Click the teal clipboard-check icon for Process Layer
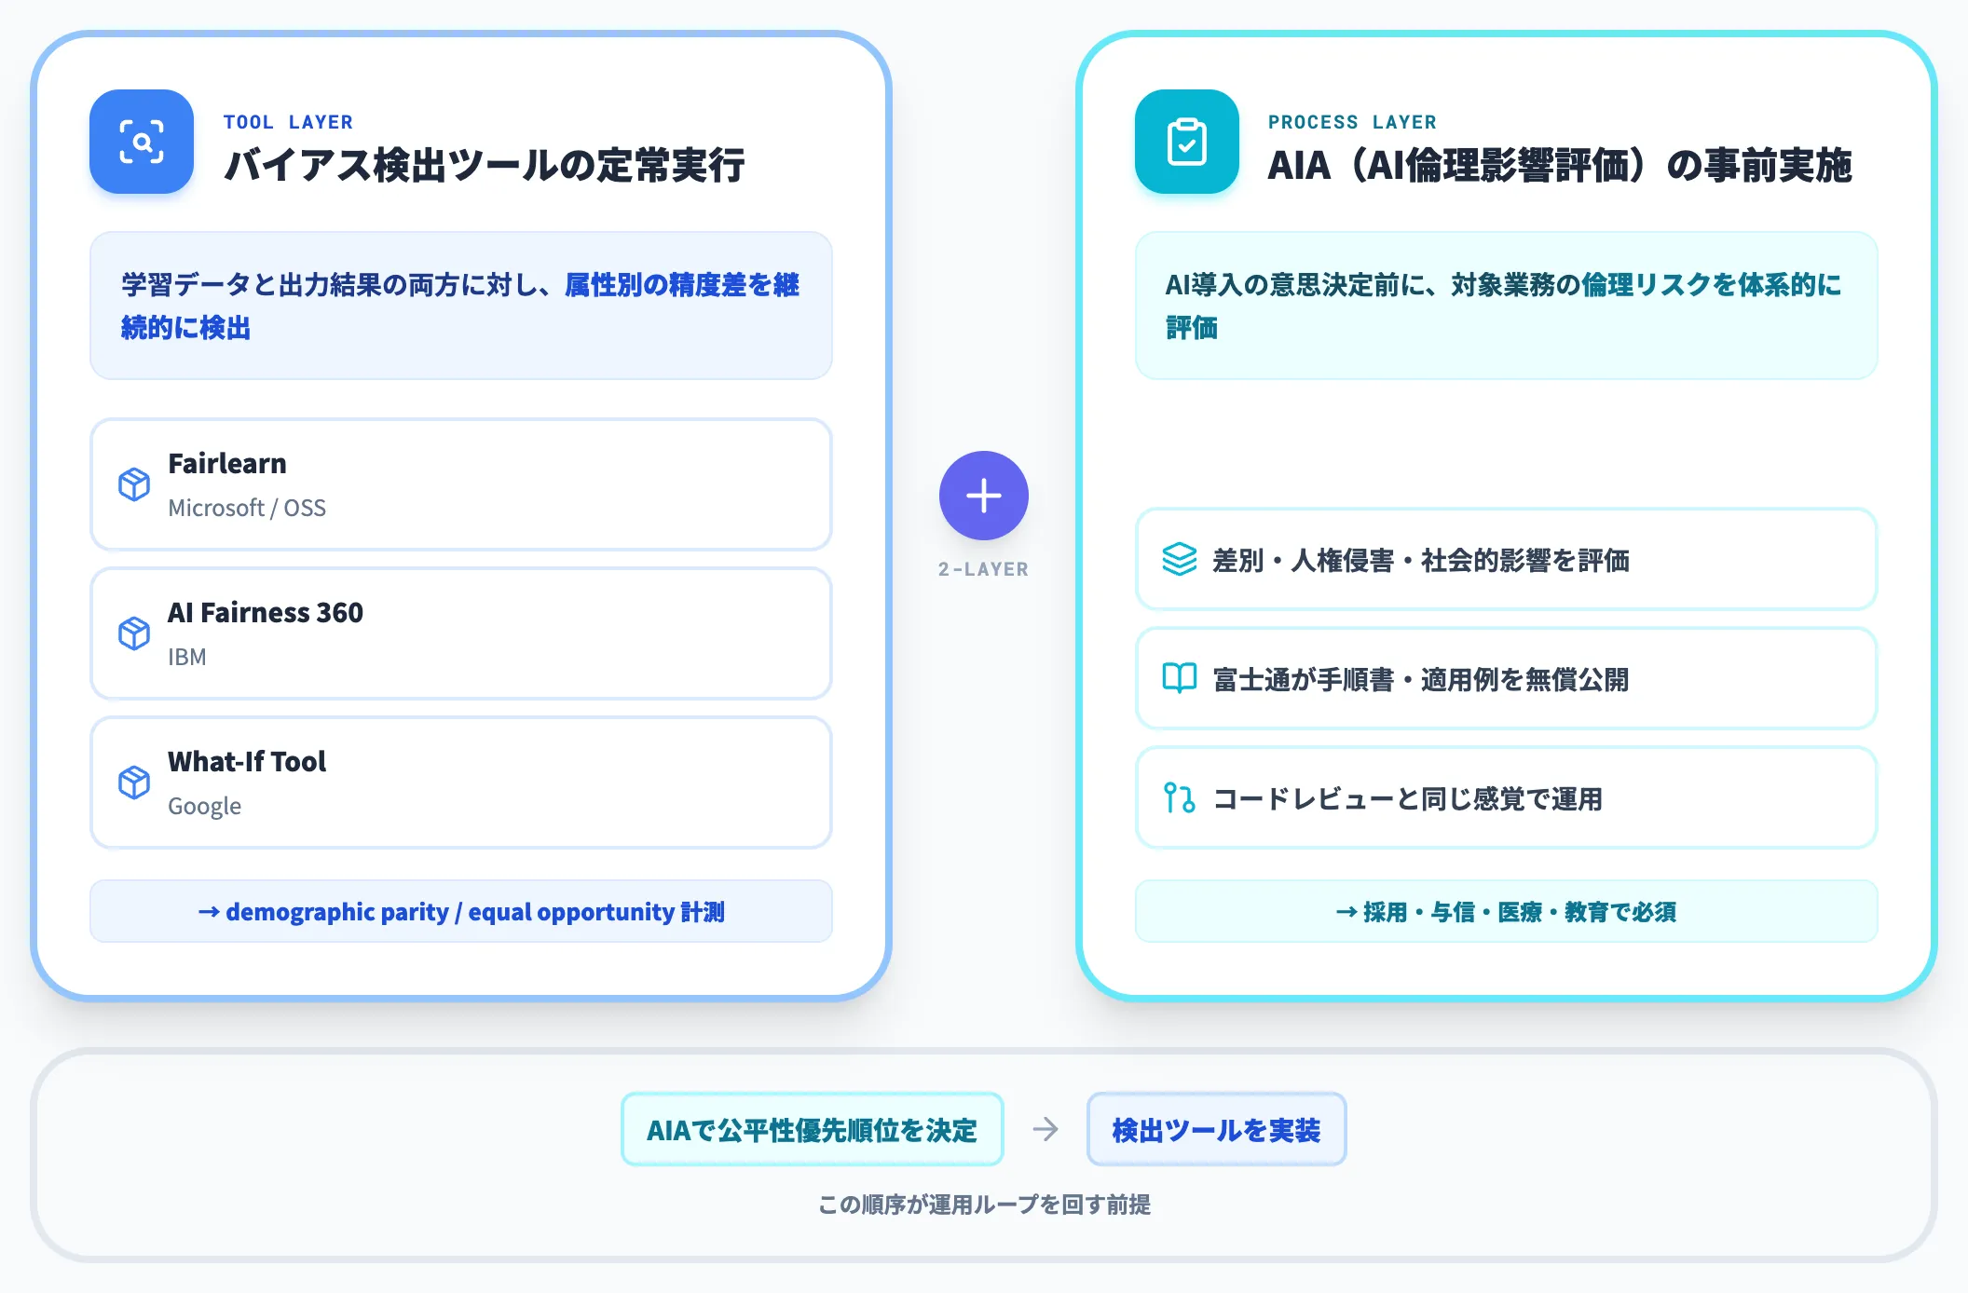 tap(1187, 142)
